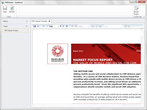Click the single page view icon
This screenshot has width=147, height=110.
96,26
